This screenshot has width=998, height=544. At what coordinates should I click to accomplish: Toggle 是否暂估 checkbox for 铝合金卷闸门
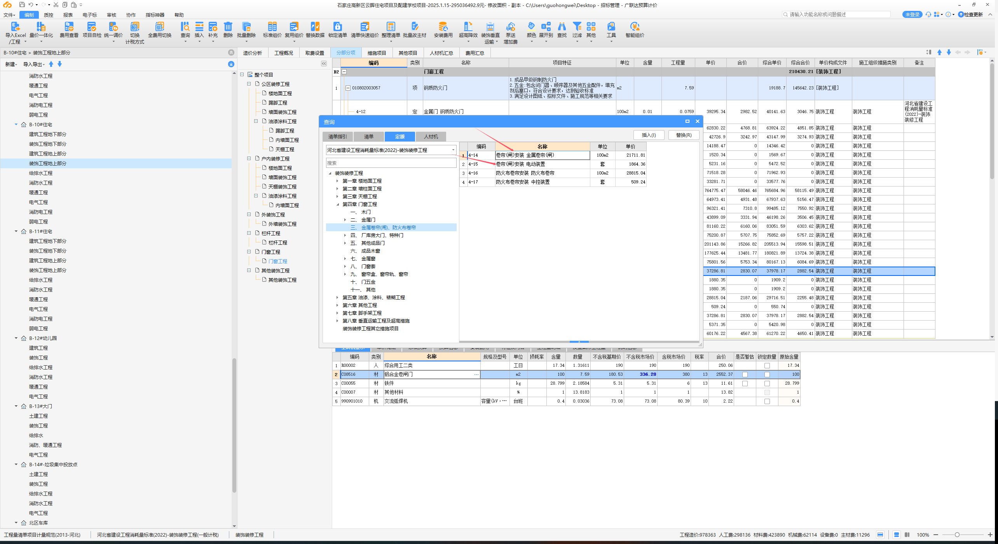(745, 375)
